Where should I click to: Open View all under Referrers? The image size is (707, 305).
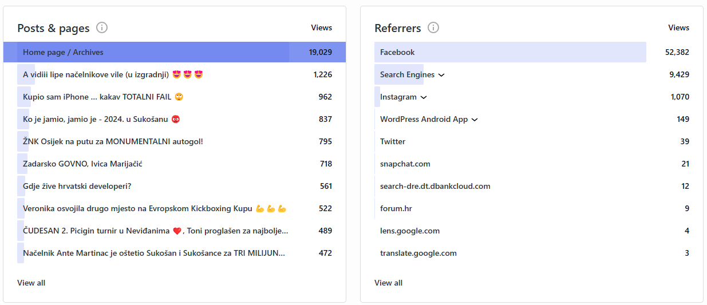click(x=388, y=283)
